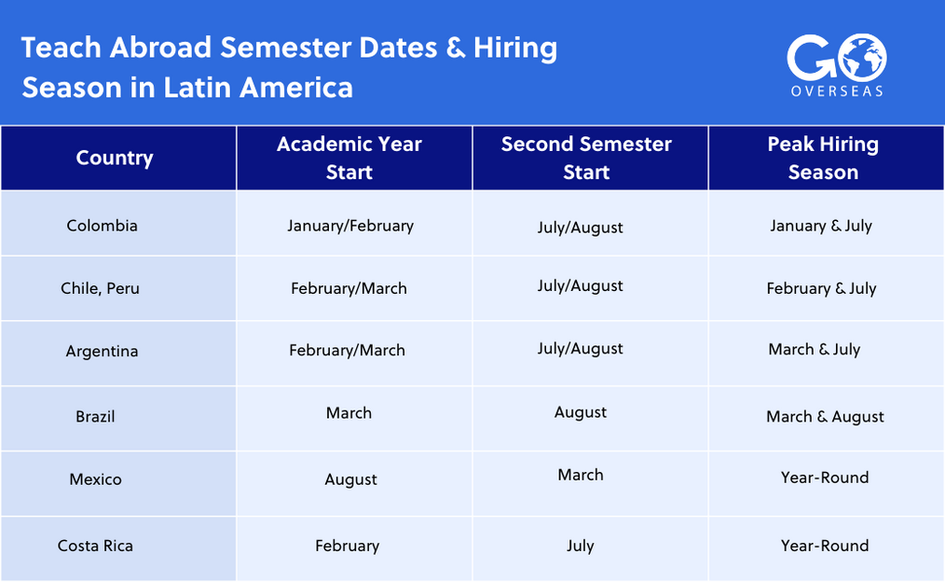Select the Colombia row label
This screenshot has height=582, width=945.
[103, 226]
